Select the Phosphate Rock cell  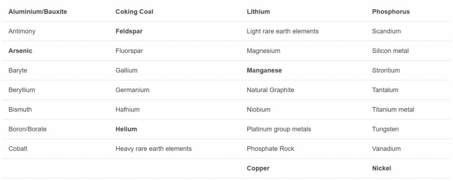click(270, 148)
